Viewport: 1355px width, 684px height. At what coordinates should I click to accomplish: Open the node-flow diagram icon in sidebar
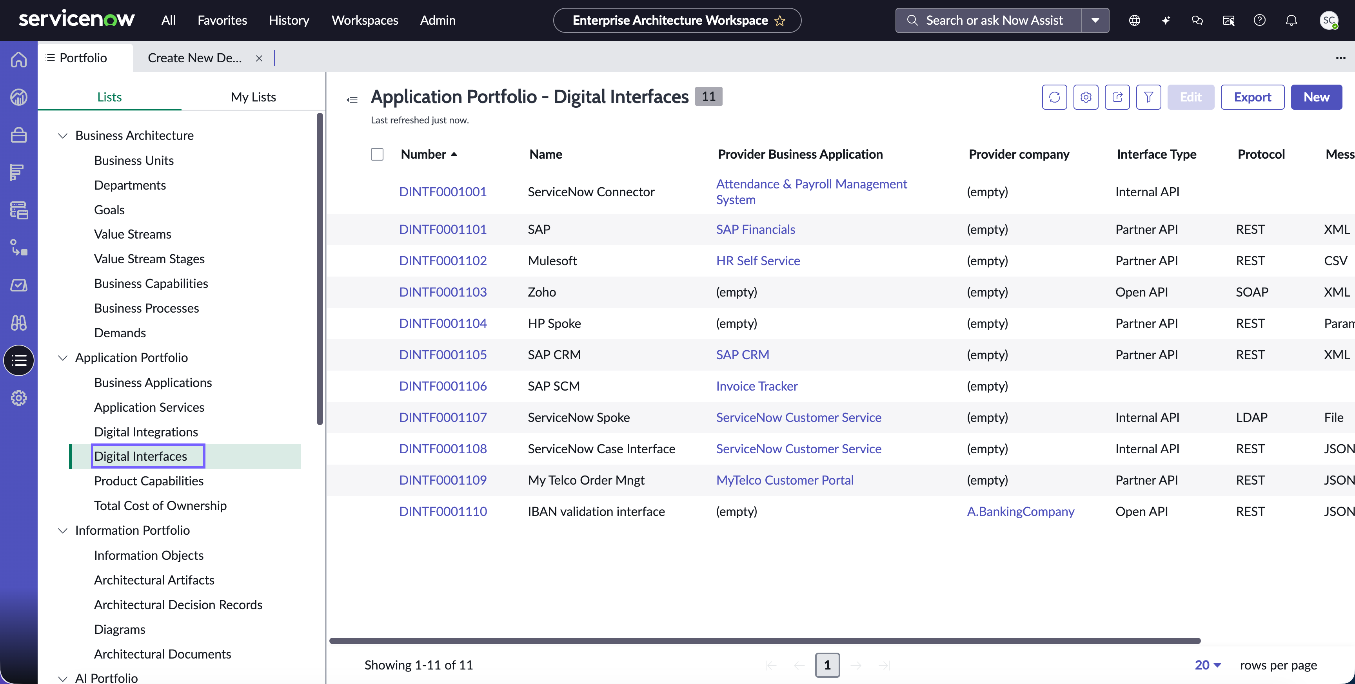(x=19, y=247)
